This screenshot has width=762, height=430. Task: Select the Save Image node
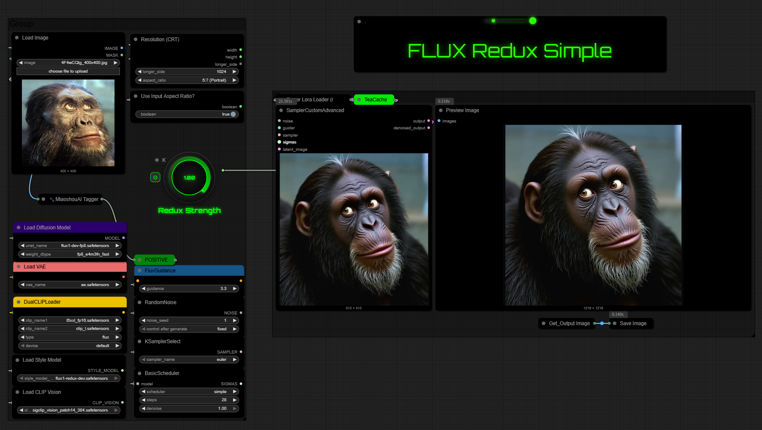point(631,323)
